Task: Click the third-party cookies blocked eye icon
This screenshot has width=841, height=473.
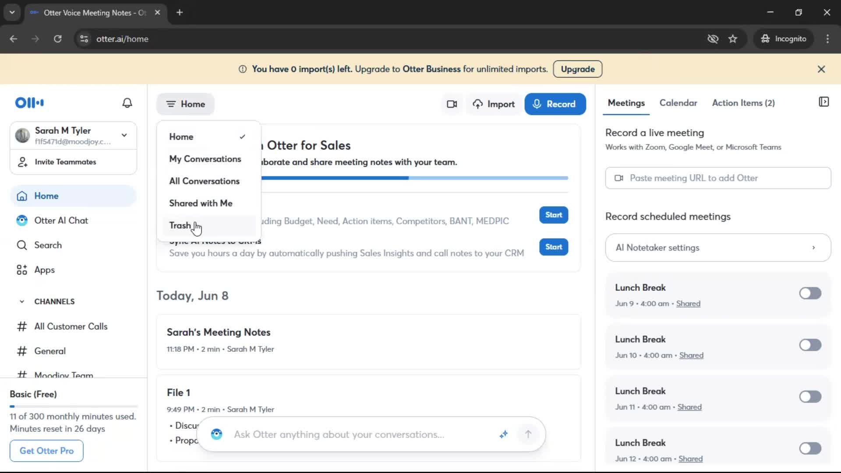Action: point(713,39)
